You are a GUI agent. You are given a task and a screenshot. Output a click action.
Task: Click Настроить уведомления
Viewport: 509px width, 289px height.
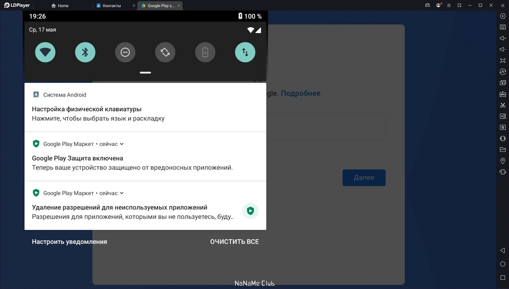(x=70, y=242)
